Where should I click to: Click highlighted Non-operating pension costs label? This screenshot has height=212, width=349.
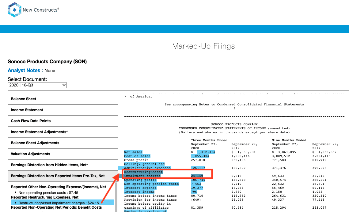click(151, 184)
